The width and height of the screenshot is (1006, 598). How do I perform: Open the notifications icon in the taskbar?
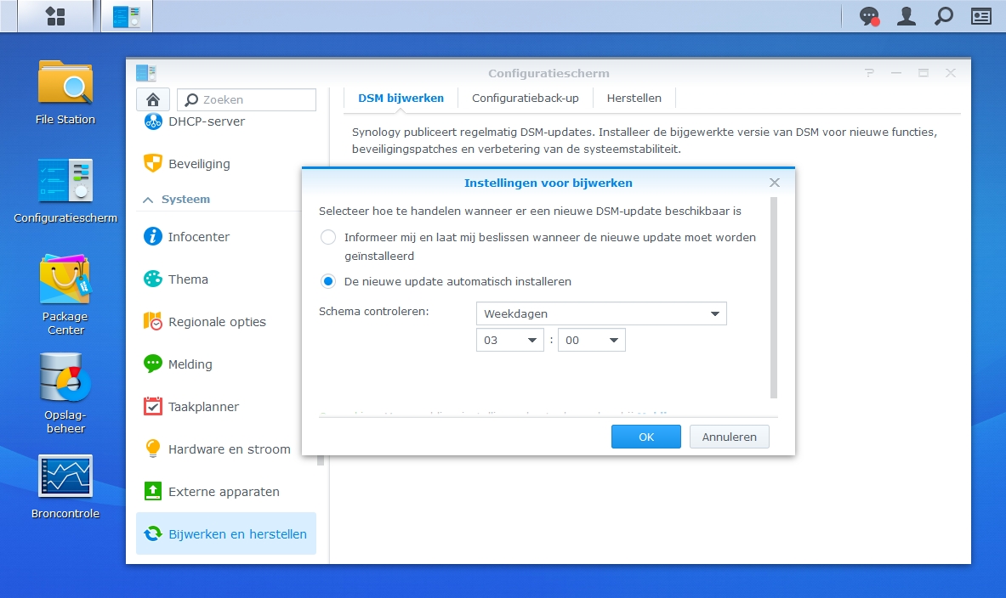click(868, 15)
